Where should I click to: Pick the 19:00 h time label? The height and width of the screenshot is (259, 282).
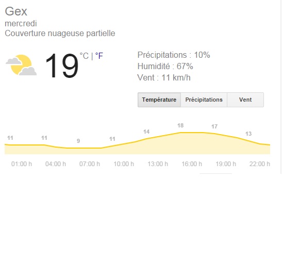[x=226, y=164]
